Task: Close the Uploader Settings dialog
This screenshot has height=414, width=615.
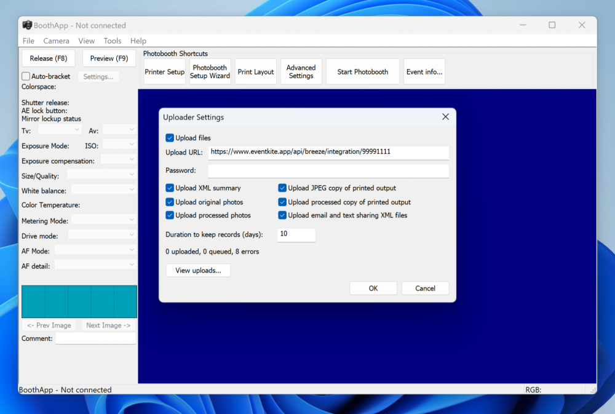Action: click(445, 117)
